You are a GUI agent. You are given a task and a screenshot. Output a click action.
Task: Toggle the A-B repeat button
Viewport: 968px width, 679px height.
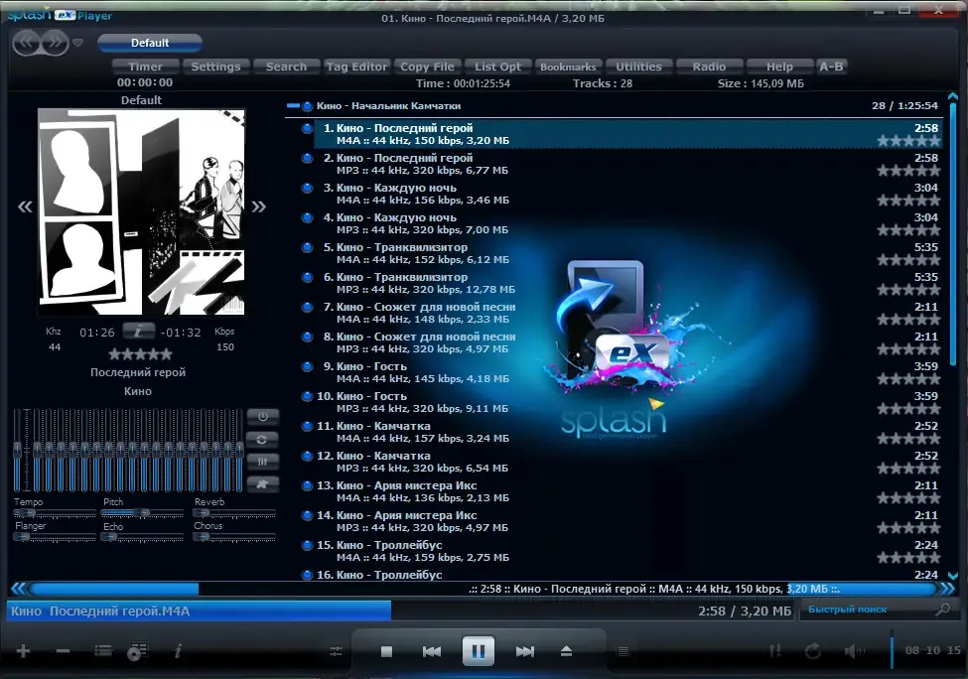click(831, 67)
